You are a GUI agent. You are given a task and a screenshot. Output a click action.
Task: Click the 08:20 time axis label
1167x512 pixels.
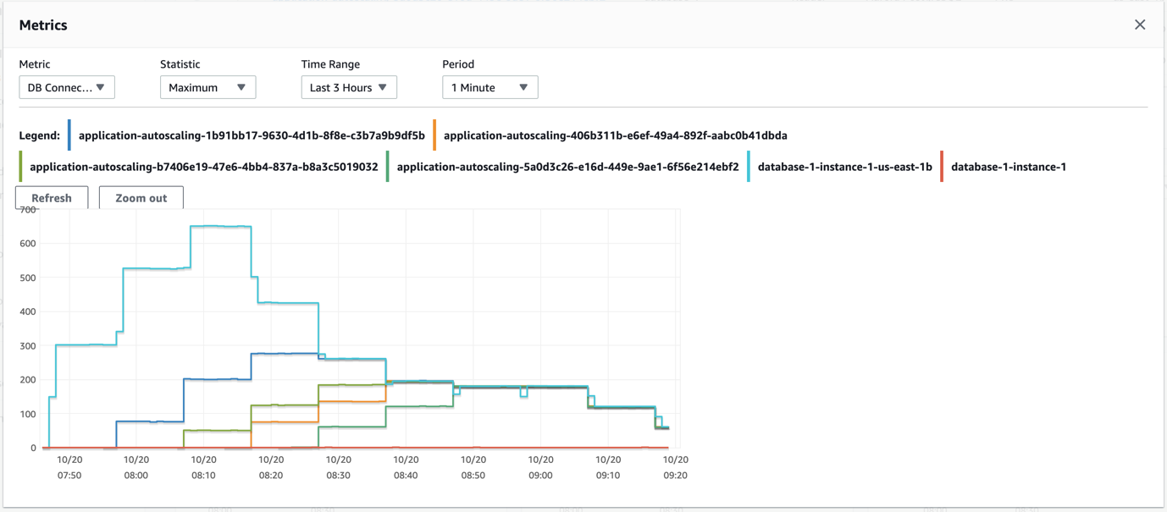[271, 476]
